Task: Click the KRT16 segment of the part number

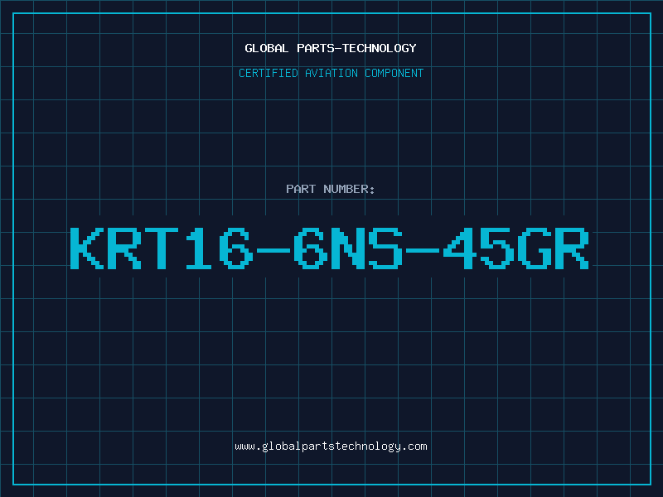Action: pos(162,248)
